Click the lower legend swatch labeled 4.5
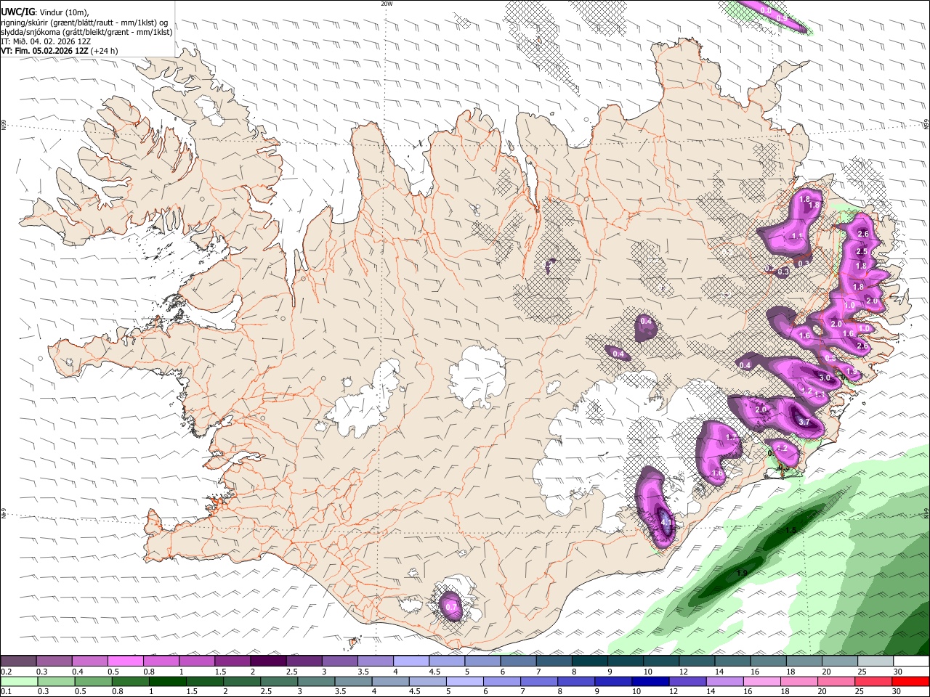The image size is (930, 697). (427, 682)
